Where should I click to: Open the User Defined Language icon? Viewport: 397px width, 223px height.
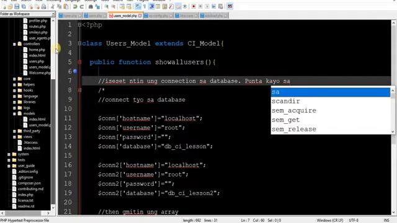click(x=158, y=7)
